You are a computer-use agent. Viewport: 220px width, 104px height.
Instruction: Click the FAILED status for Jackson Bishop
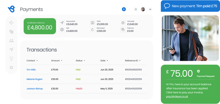coord(79,89)
